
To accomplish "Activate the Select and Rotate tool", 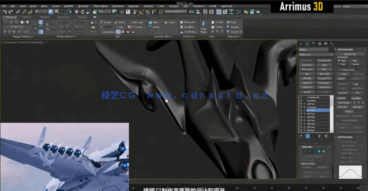I will [x=83, y=12].
